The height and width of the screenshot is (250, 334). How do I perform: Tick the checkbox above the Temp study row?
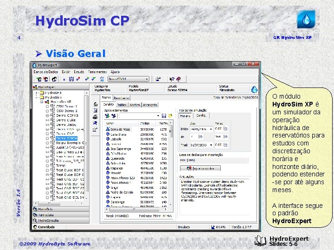pos(47,161)
